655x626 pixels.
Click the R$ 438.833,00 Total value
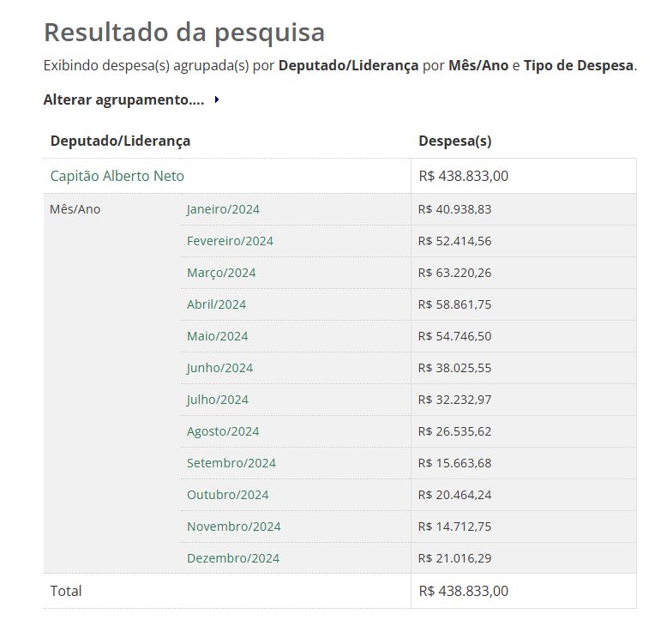[x=463, y=591]
